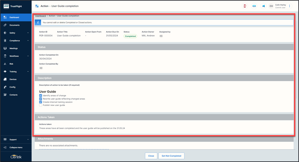Click the blue info icon in banner
The height and width of the screenshot is (162, 299).
click(x=38, y=22)
